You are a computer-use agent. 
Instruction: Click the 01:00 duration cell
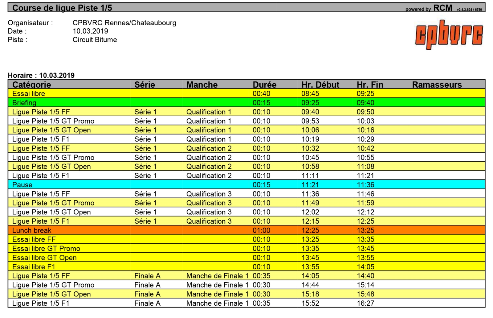pyautogui.click(x=261, y=230)
